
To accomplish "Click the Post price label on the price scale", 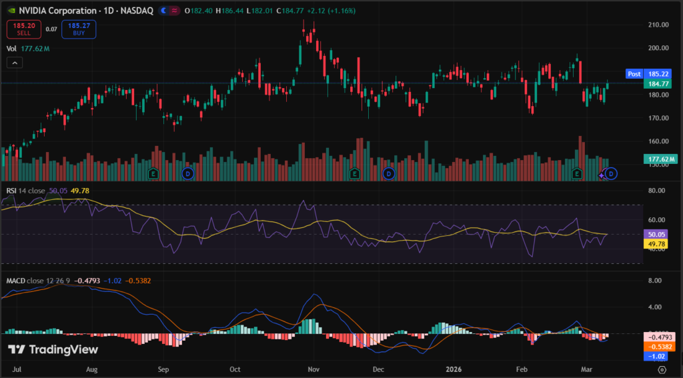I will point(634,73).
